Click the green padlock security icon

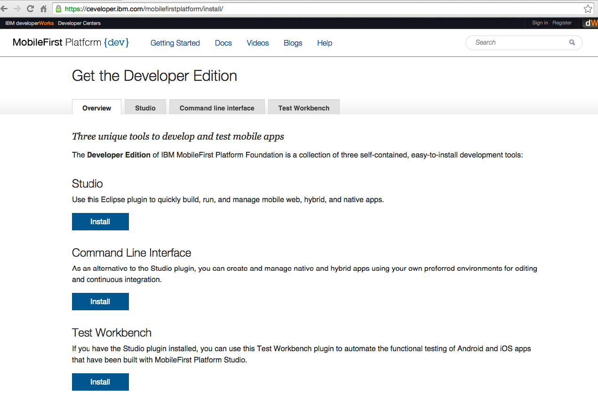point(58,8)
